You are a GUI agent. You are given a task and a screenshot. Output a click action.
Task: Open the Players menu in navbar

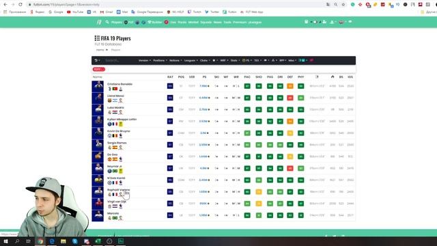click(x=117, y=22)
